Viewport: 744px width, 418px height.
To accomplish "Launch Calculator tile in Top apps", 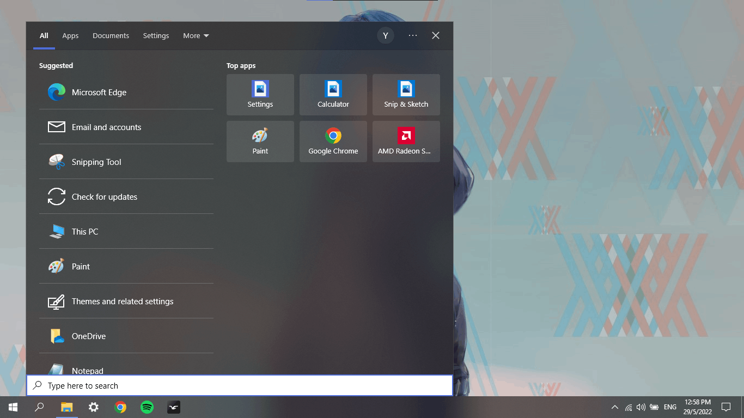I will pyautogui.click(x=333, y=95).
